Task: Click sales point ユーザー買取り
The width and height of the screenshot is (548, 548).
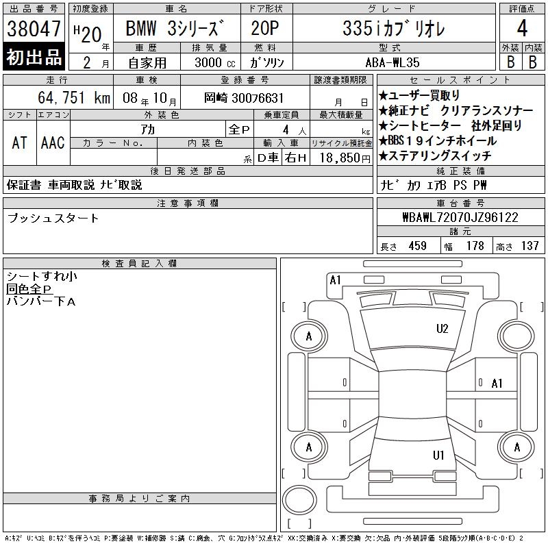Action: coord(419,95)
